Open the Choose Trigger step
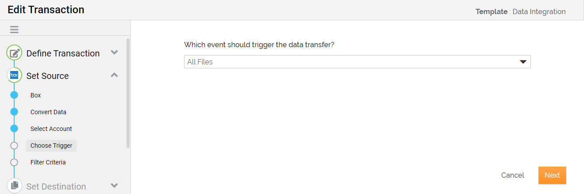 coord(51,145)
